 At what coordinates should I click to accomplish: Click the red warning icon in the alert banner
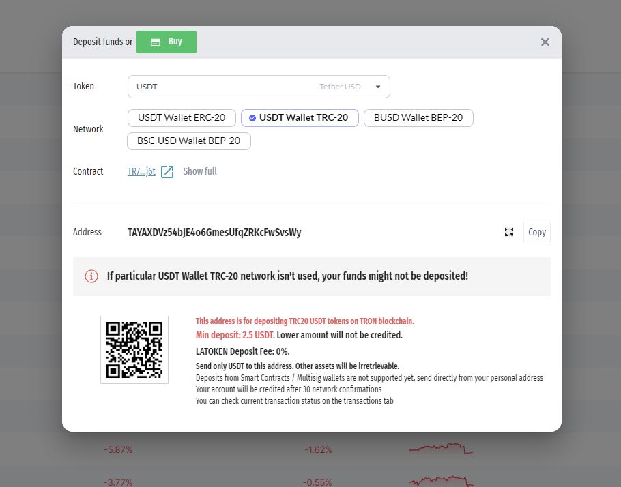point(91,276)
